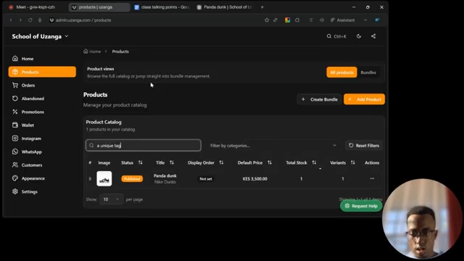Click the browser back arrow
This screenshot has width=464, height=261.
point(11,20)
